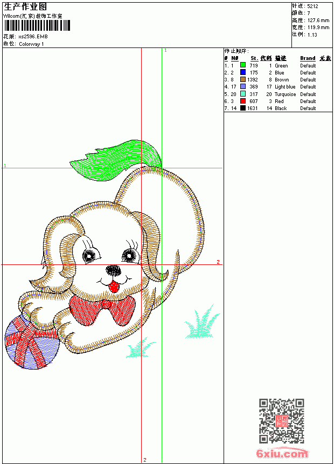This screenshot has height=464, width=334.
Task: Click the red bow tie on the puppy
Action: 102,310
